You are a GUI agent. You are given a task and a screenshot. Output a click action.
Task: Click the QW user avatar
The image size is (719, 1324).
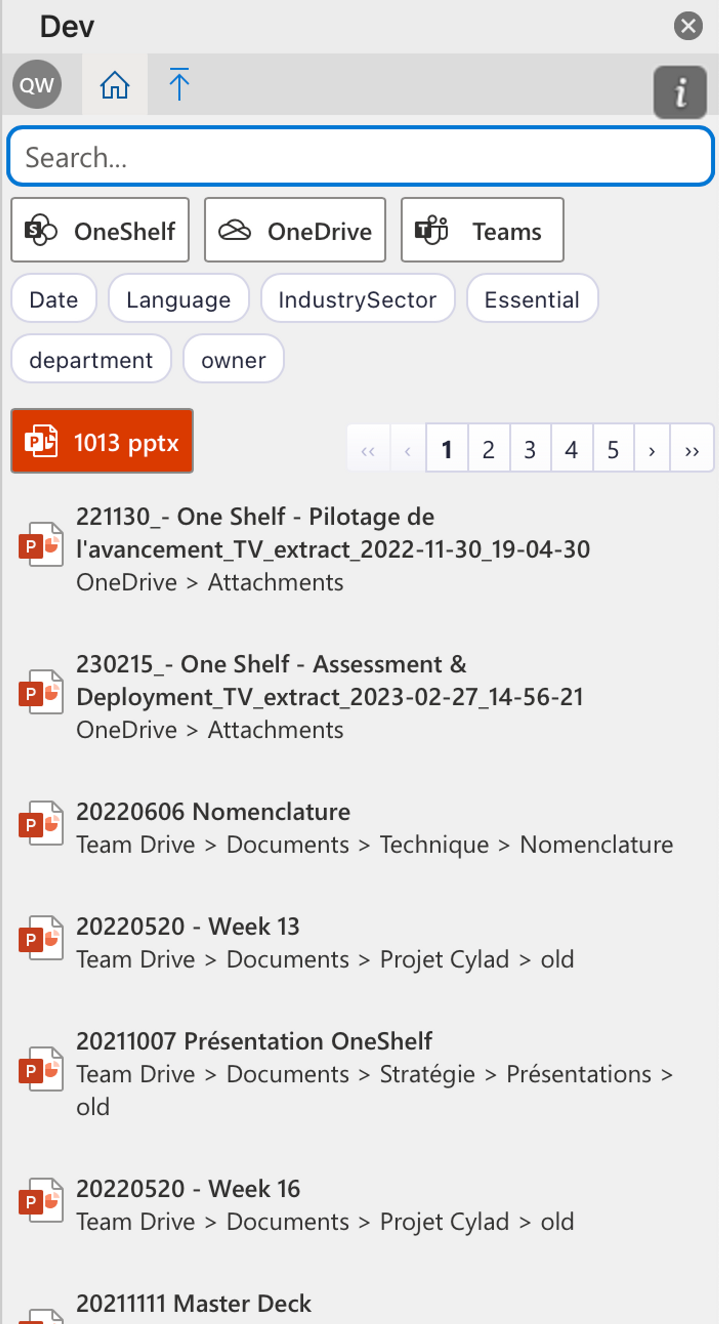[x=37, y=84]
